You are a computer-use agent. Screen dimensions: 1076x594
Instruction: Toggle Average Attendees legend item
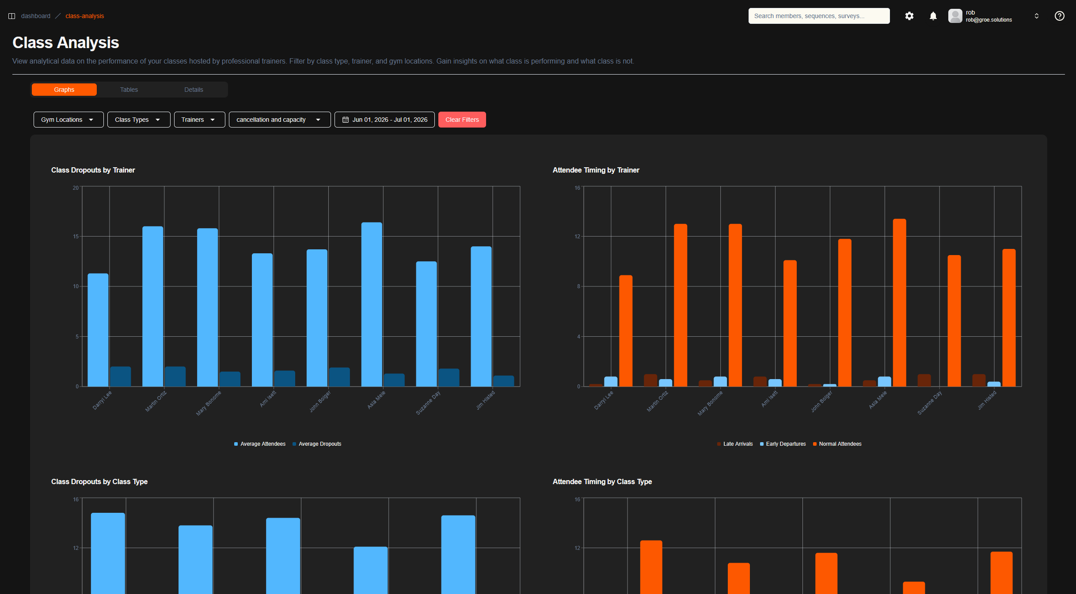[x=260, y=444]
